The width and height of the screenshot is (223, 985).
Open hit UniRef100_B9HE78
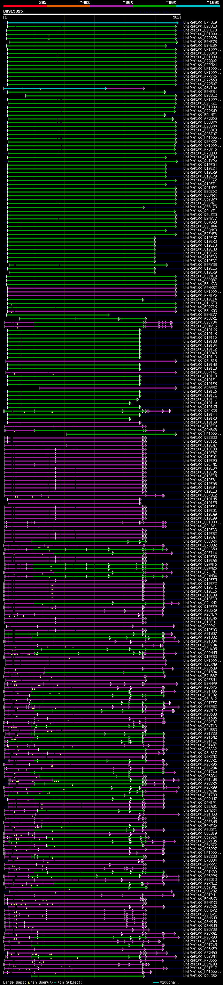tap(200, 30)
